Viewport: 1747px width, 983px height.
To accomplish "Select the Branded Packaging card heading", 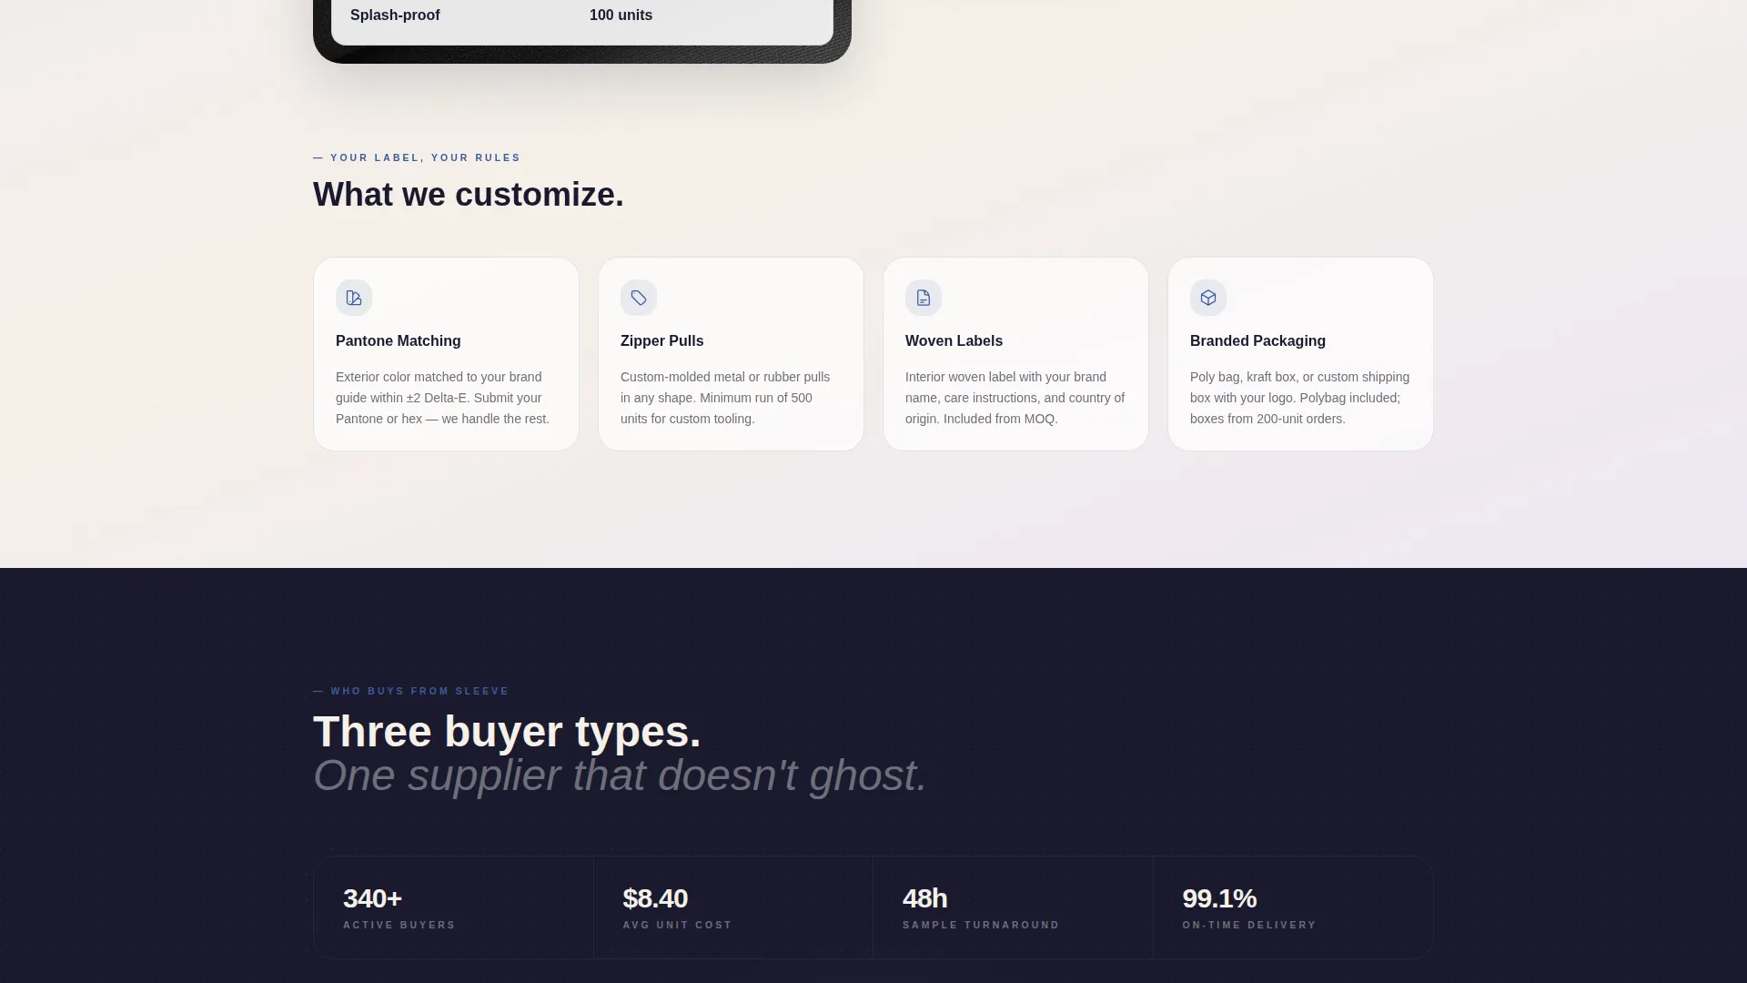I will point(1257,341).
